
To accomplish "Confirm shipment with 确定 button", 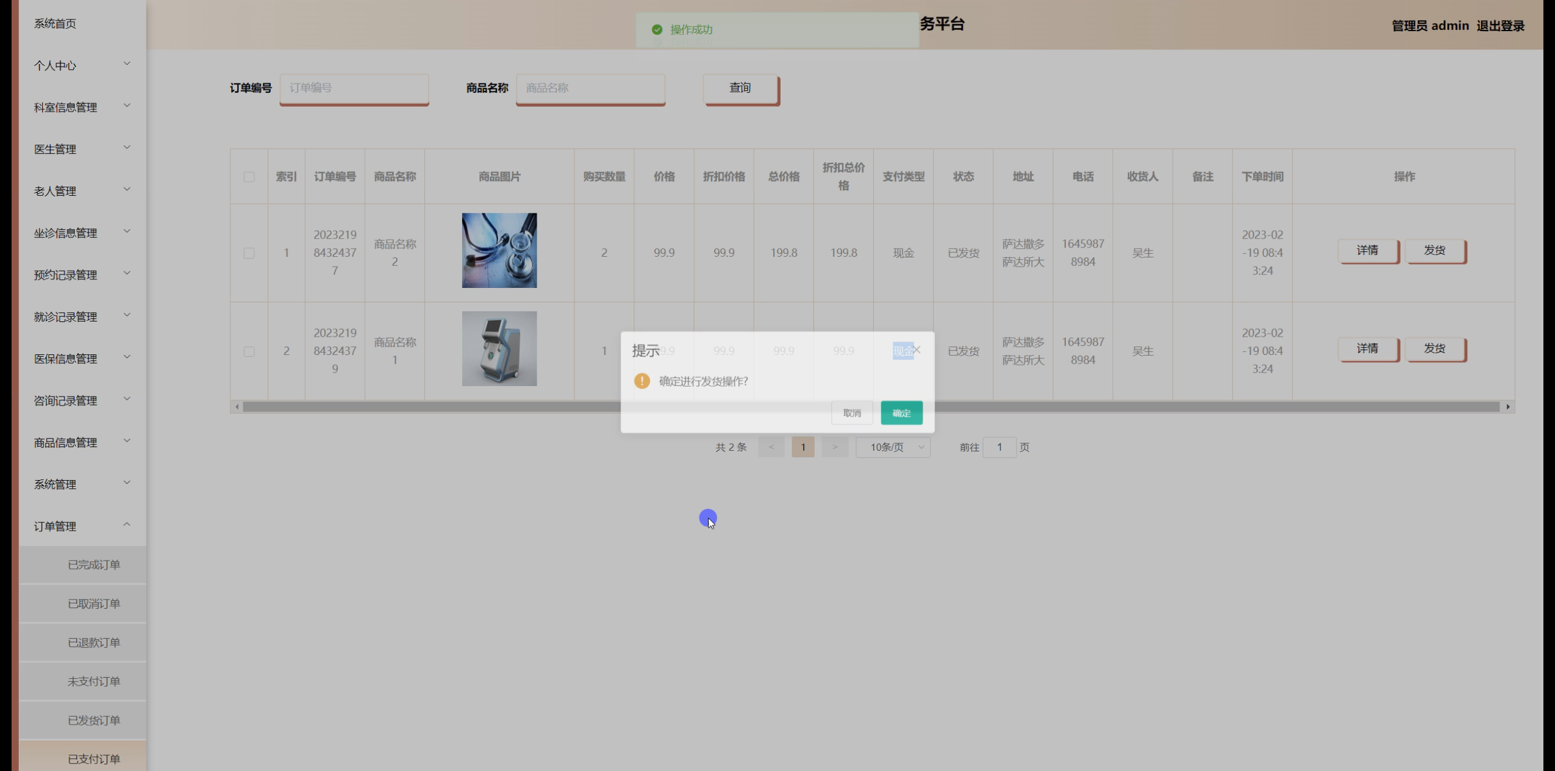I will (901, 413).
